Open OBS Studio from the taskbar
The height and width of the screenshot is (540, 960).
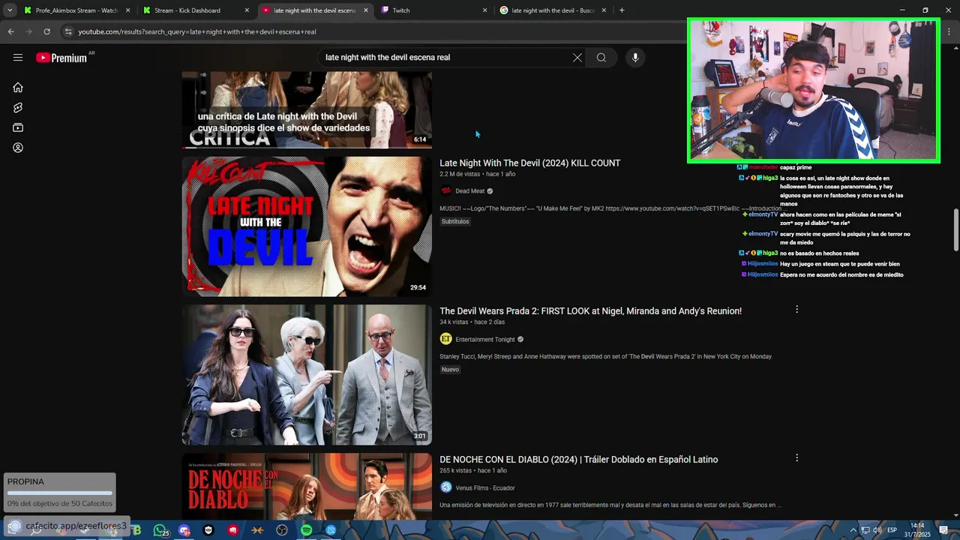(282, 530)
